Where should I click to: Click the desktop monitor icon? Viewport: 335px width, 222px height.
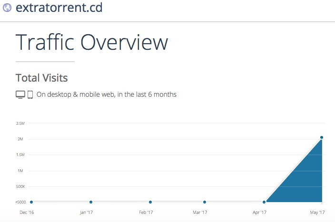pyautogui.click(x=20, y=94)
